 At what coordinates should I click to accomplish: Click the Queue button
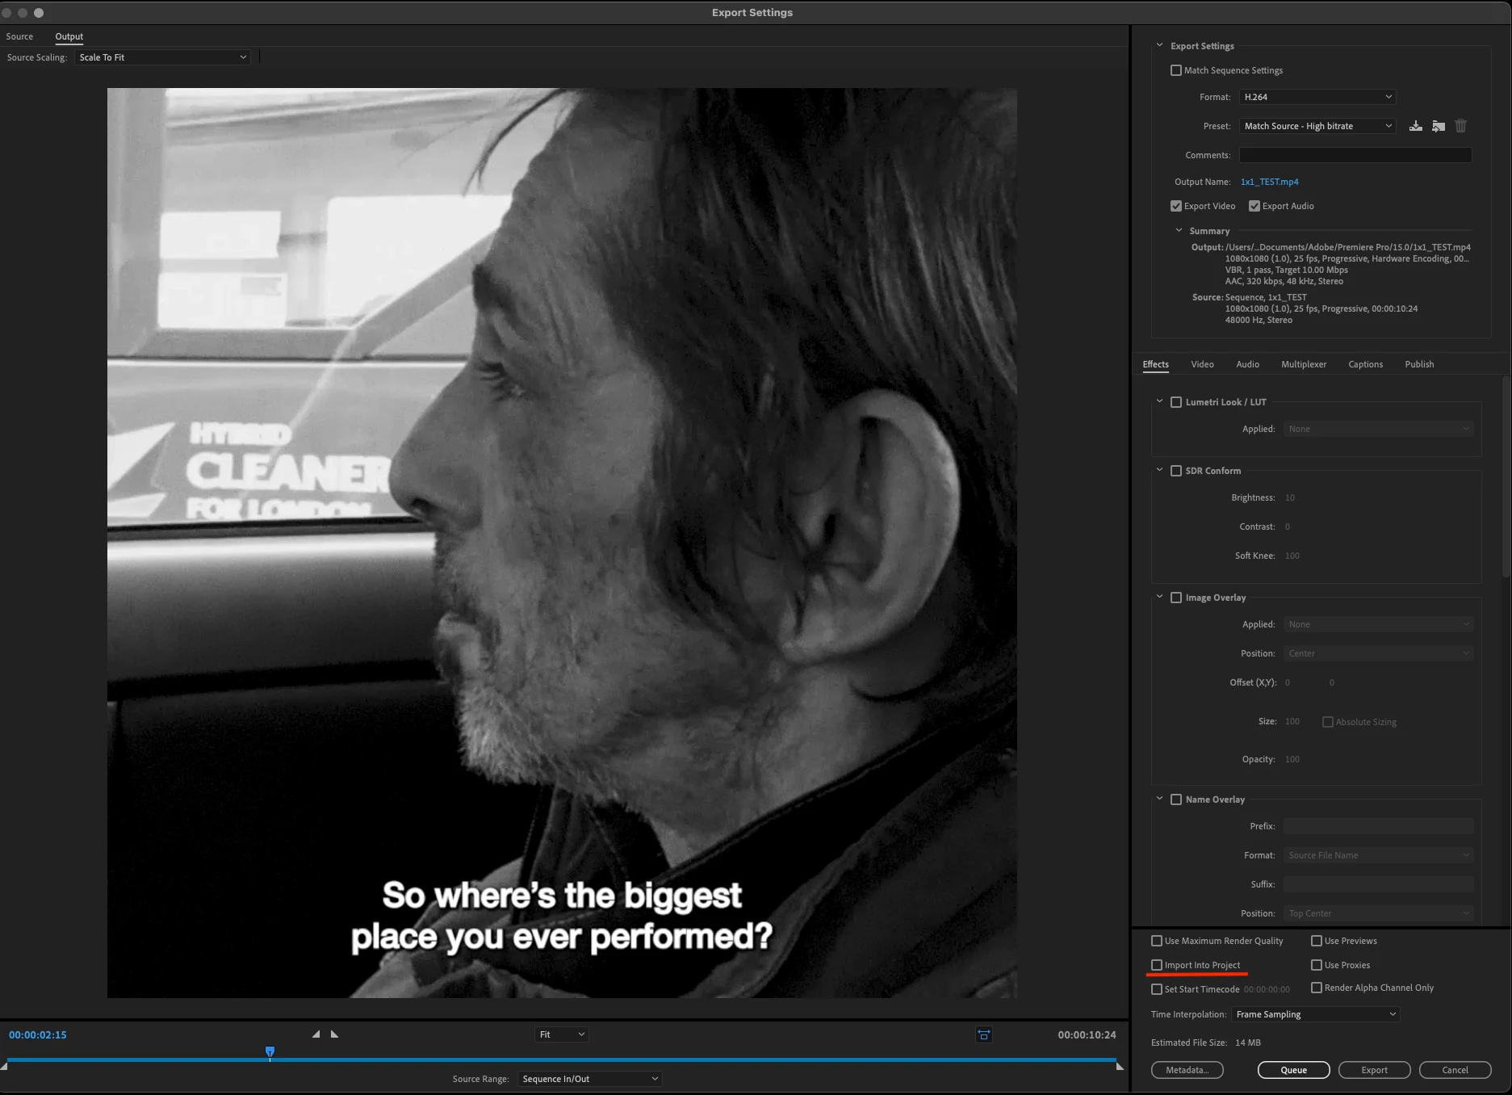coord(1293,1070)
